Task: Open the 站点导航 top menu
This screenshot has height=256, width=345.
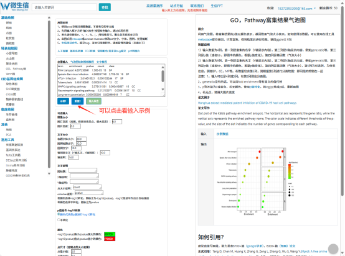Action: pos(176,6)
